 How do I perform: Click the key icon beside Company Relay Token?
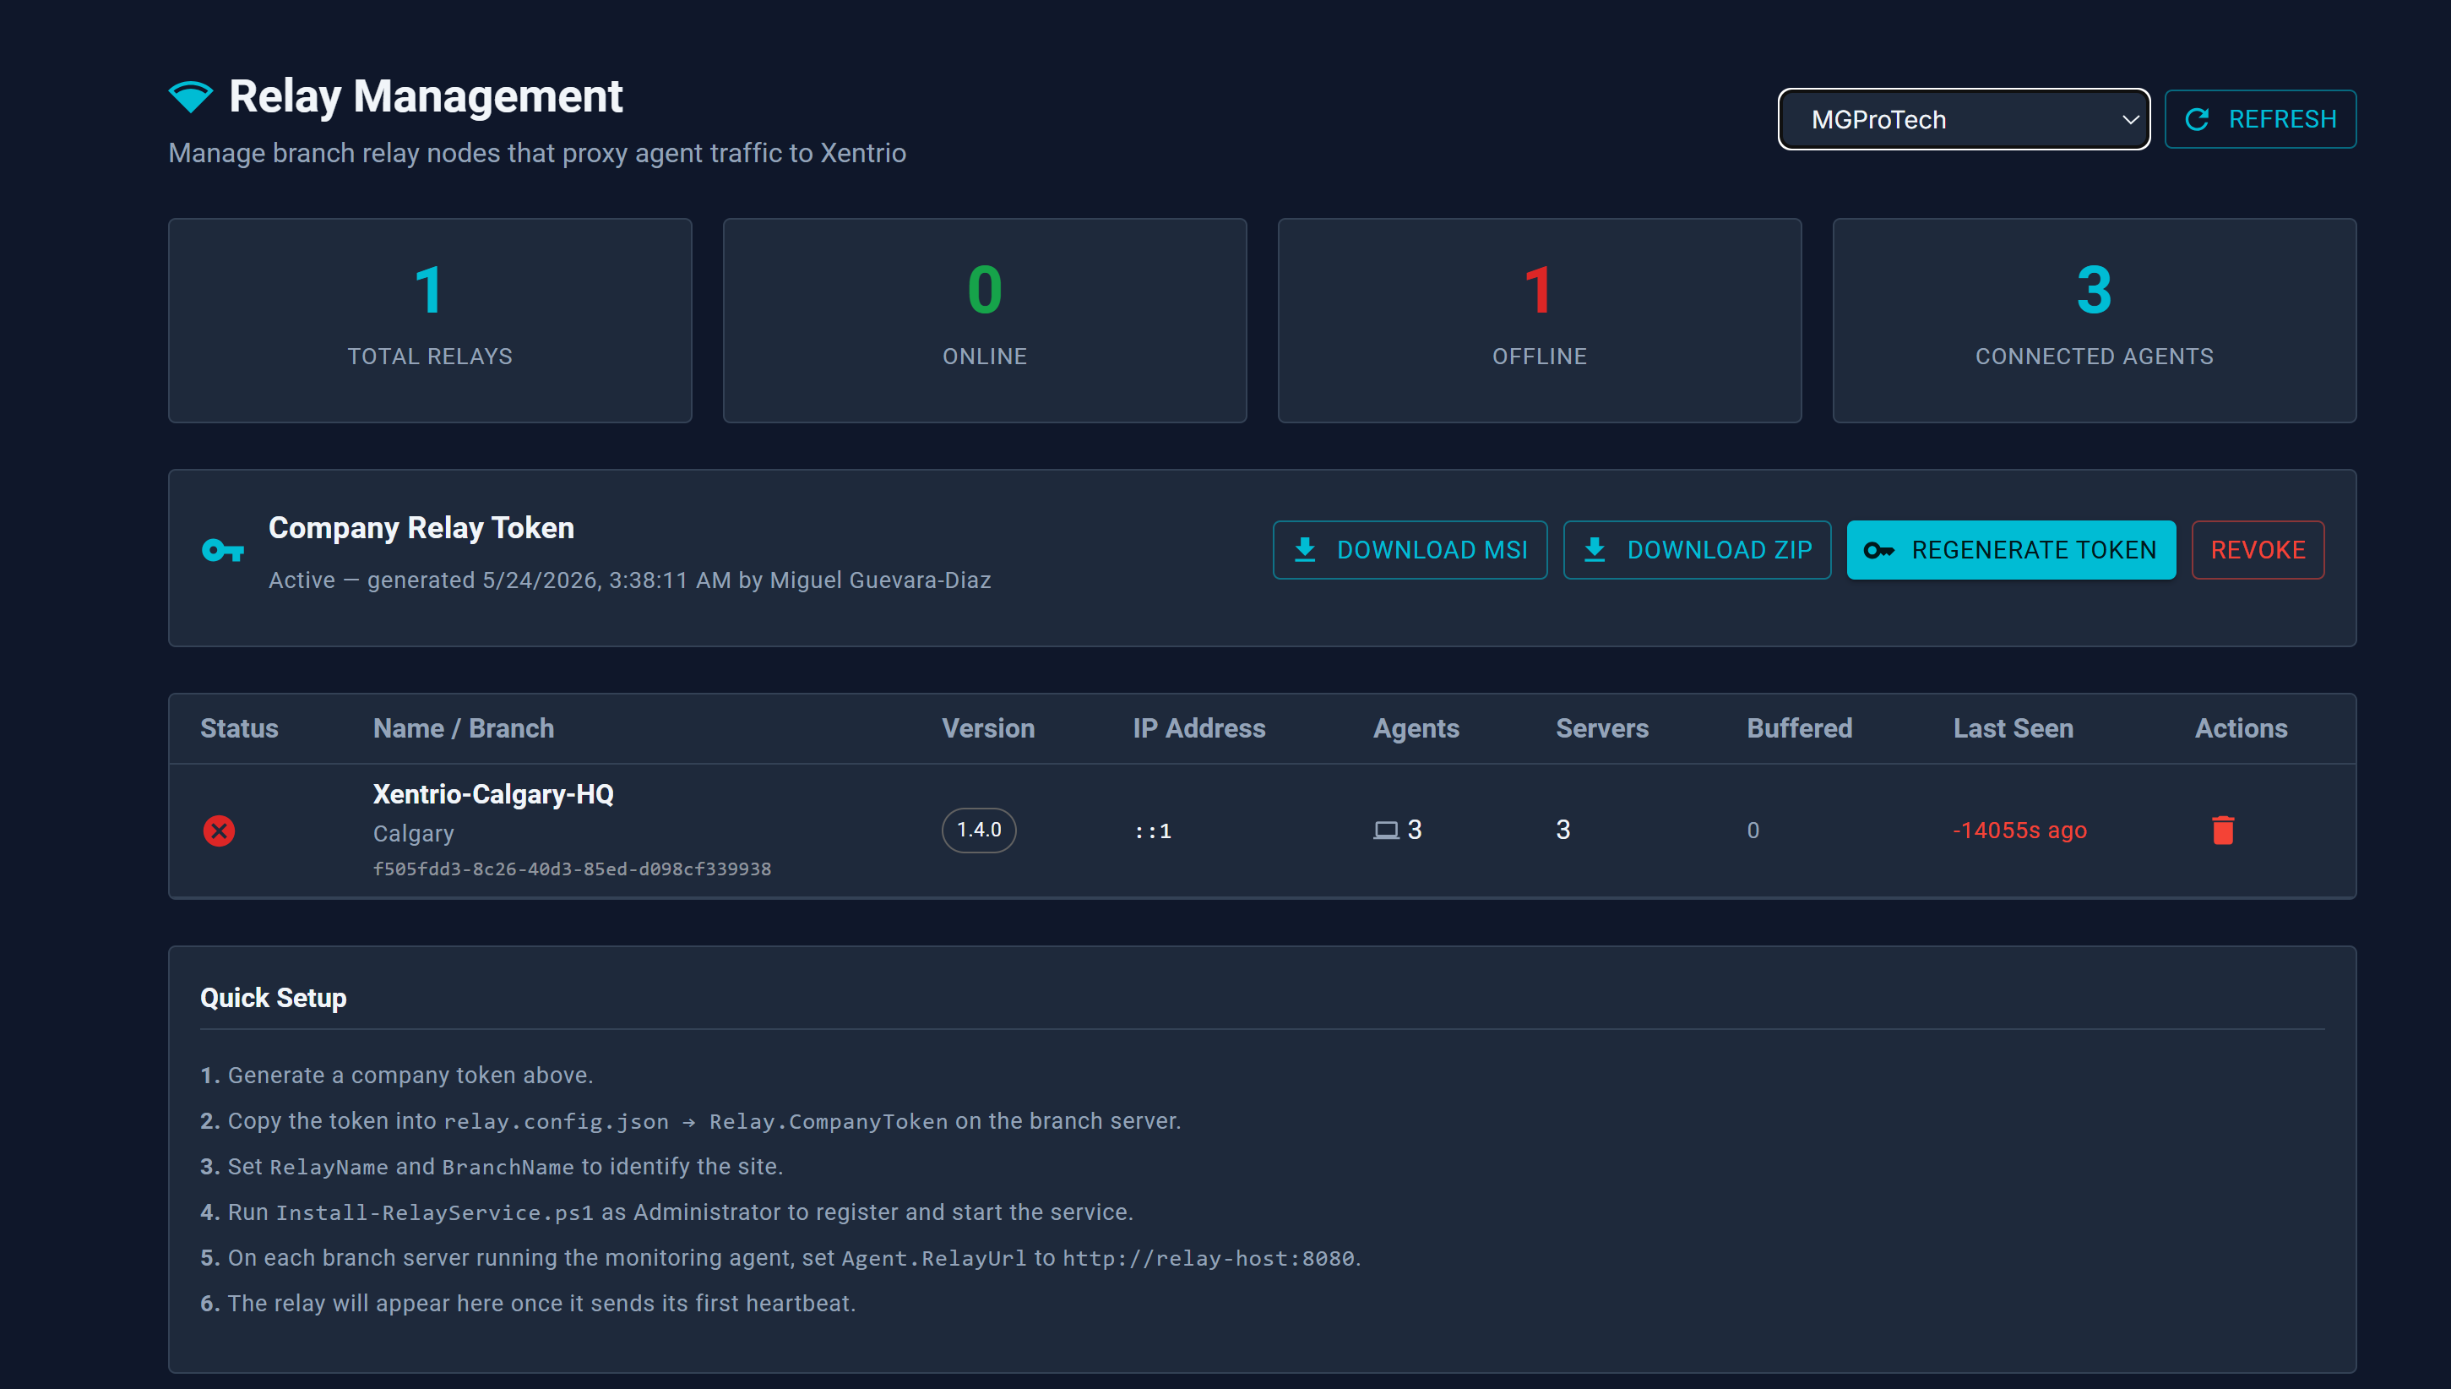pyautogui.click(x=223, y=551)
